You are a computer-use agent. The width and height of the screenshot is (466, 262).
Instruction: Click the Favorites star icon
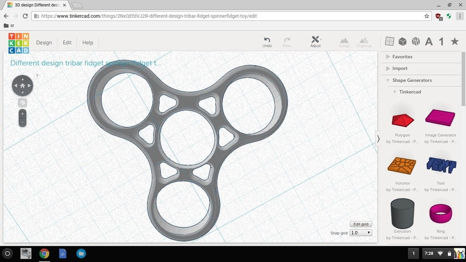point(454,41)
